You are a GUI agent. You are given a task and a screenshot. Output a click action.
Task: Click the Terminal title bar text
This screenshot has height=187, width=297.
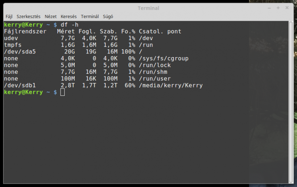click(148, 8)
